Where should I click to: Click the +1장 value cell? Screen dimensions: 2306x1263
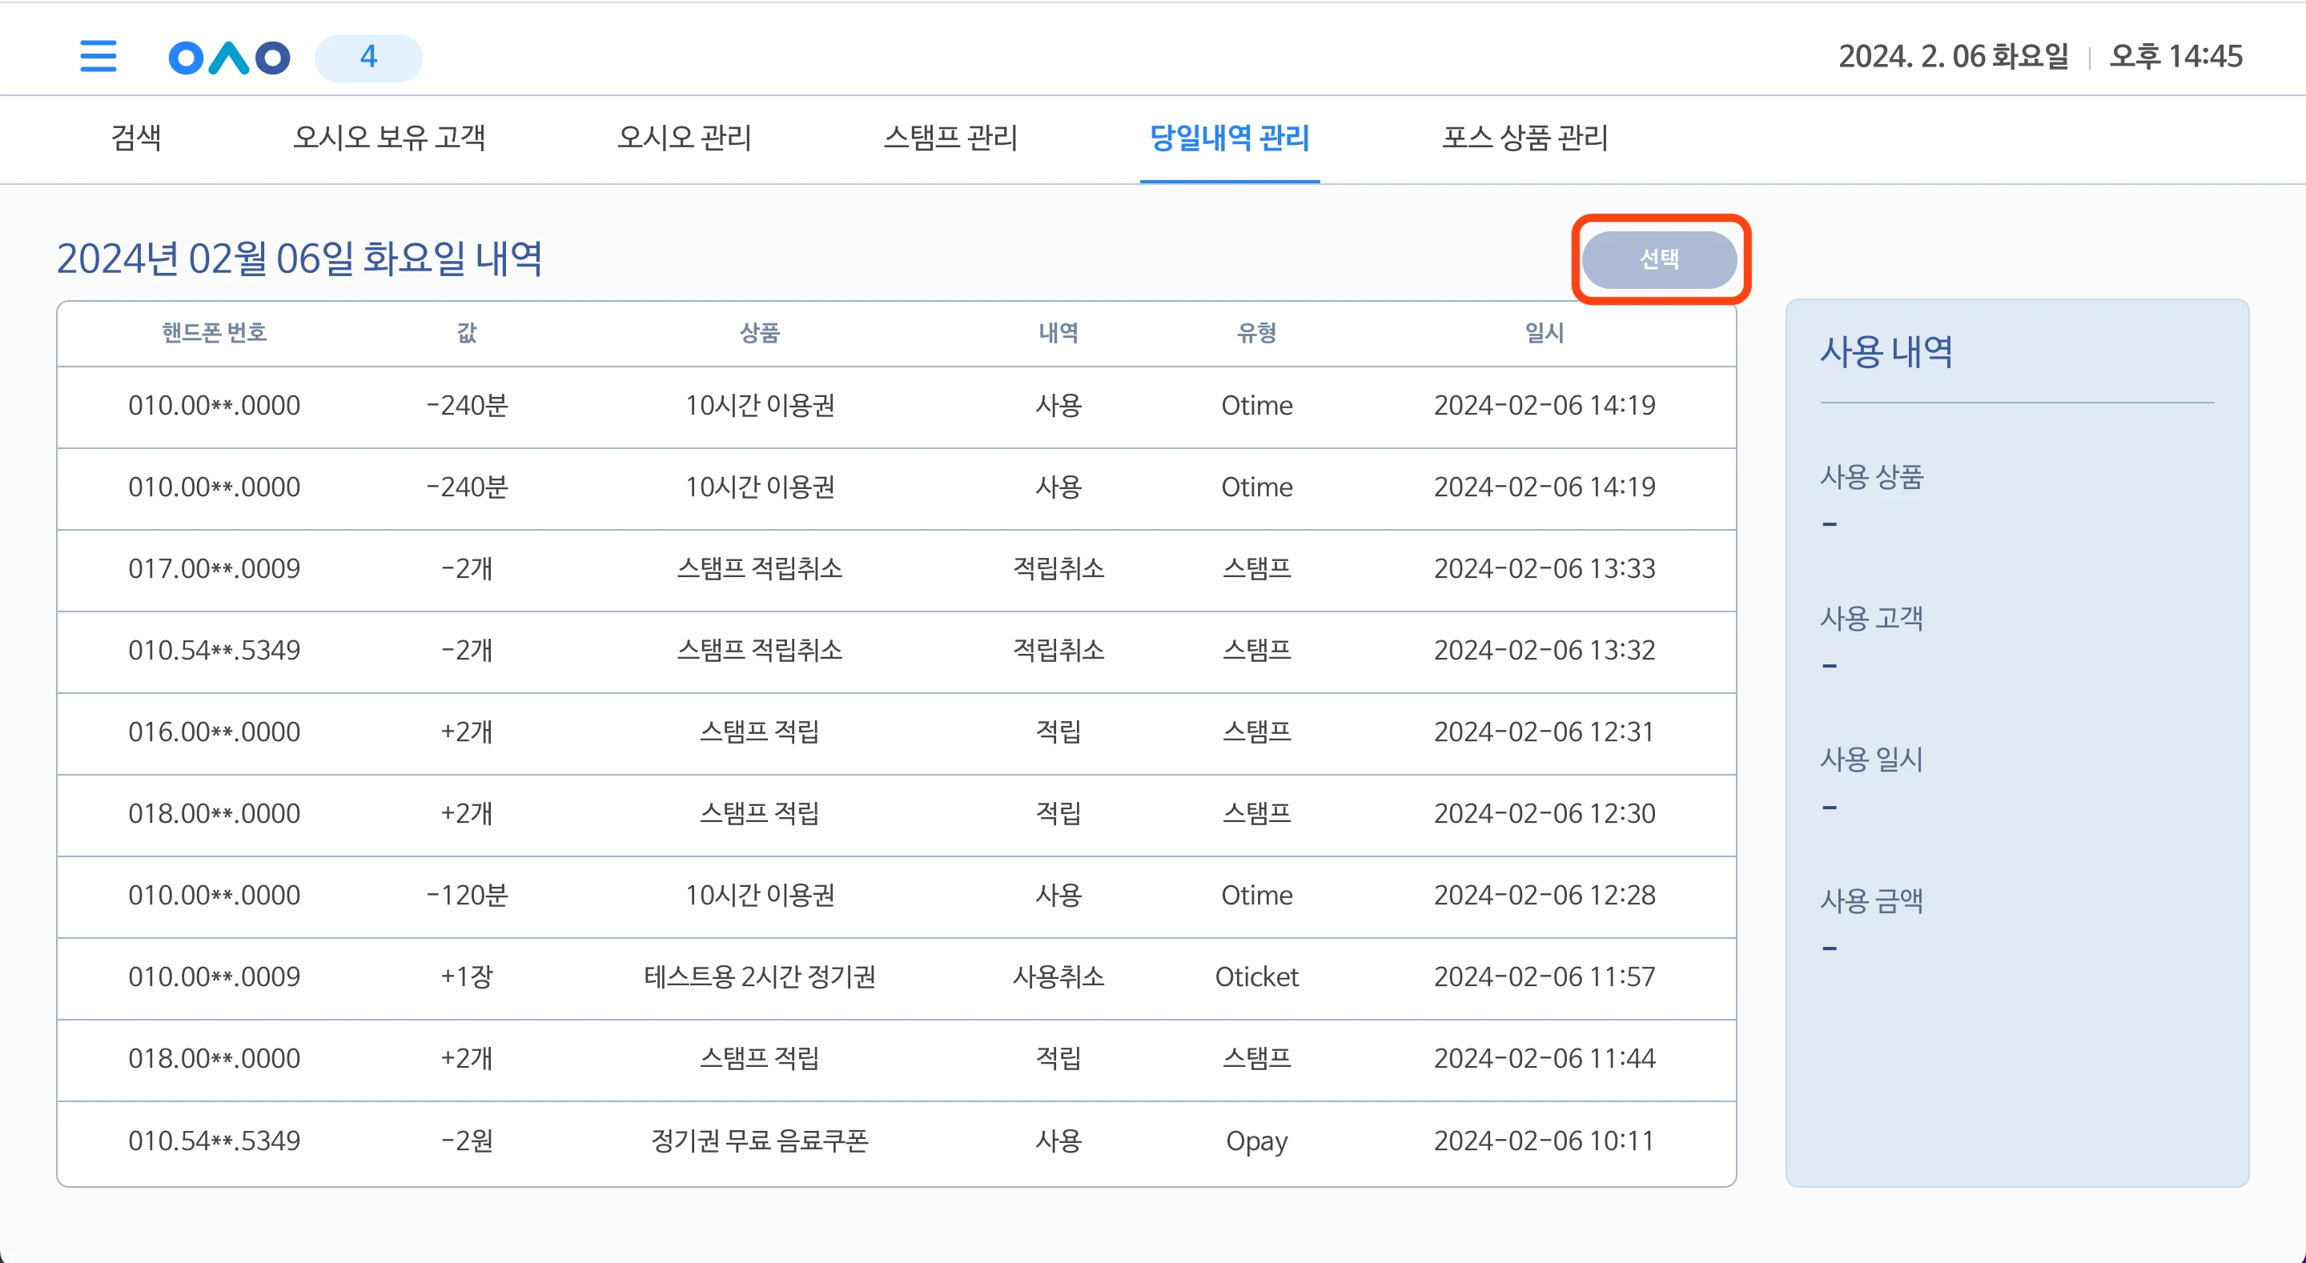[x=466, y=976]
